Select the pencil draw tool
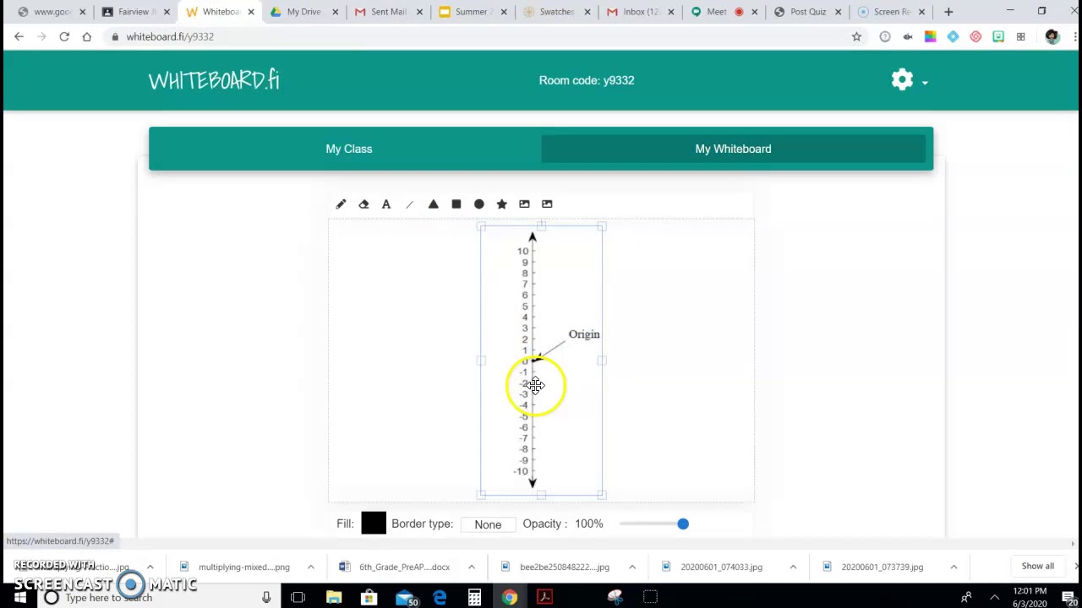The width and height of the screenshot is (1082, 608). click(341, 204)
